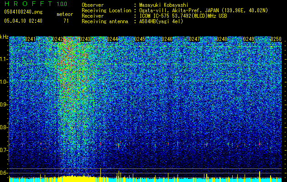This screenshot has width=287, height=182.
Task: Click the 0248 time marker
Action: pos(222,39)
